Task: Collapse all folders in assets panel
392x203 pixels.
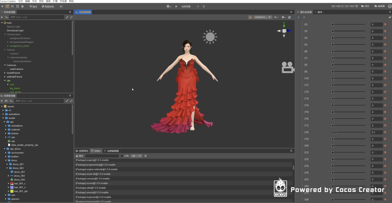Action: pyautogui.click(x=67, y=101)
